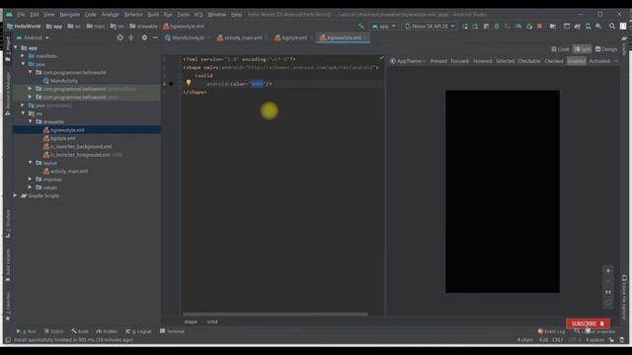Image resolution: width=632 pixels, height=355 pixels.
Task: Toggle the Hovered state
Action: pos(483,61)
